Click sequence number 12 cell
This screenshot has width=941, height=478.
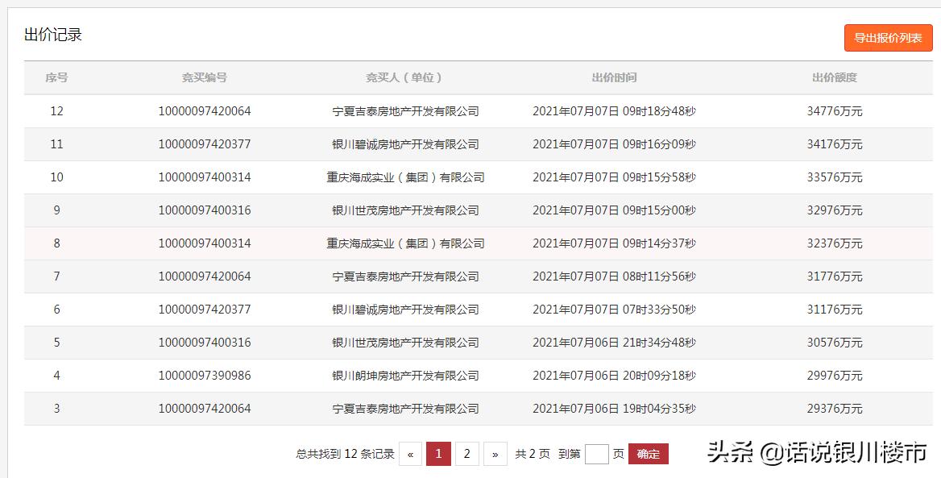click(56, 111)
